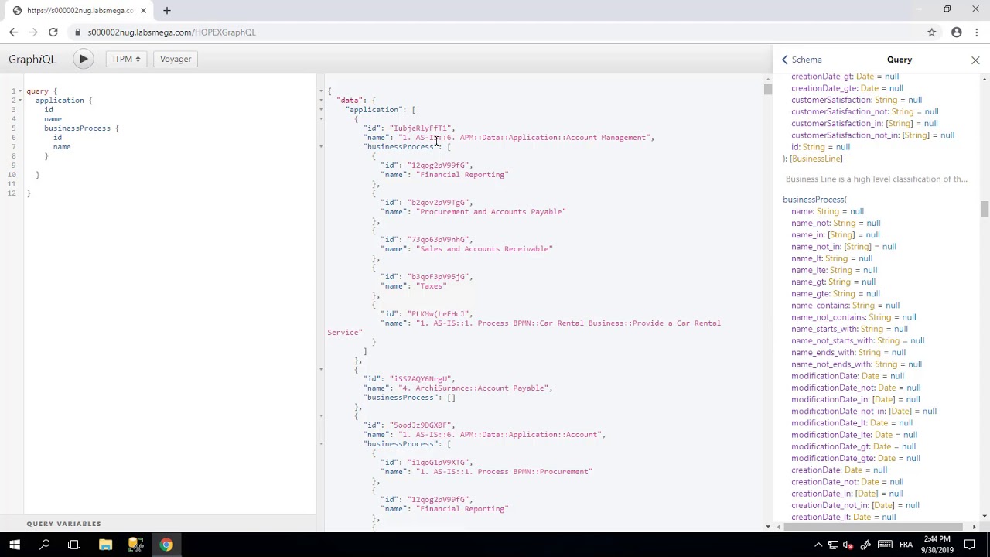Close the documentation explorer panel

point(975,60)
